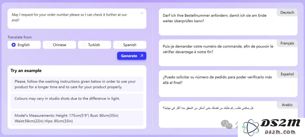Select the studio shots colours example

click(77, 101)
